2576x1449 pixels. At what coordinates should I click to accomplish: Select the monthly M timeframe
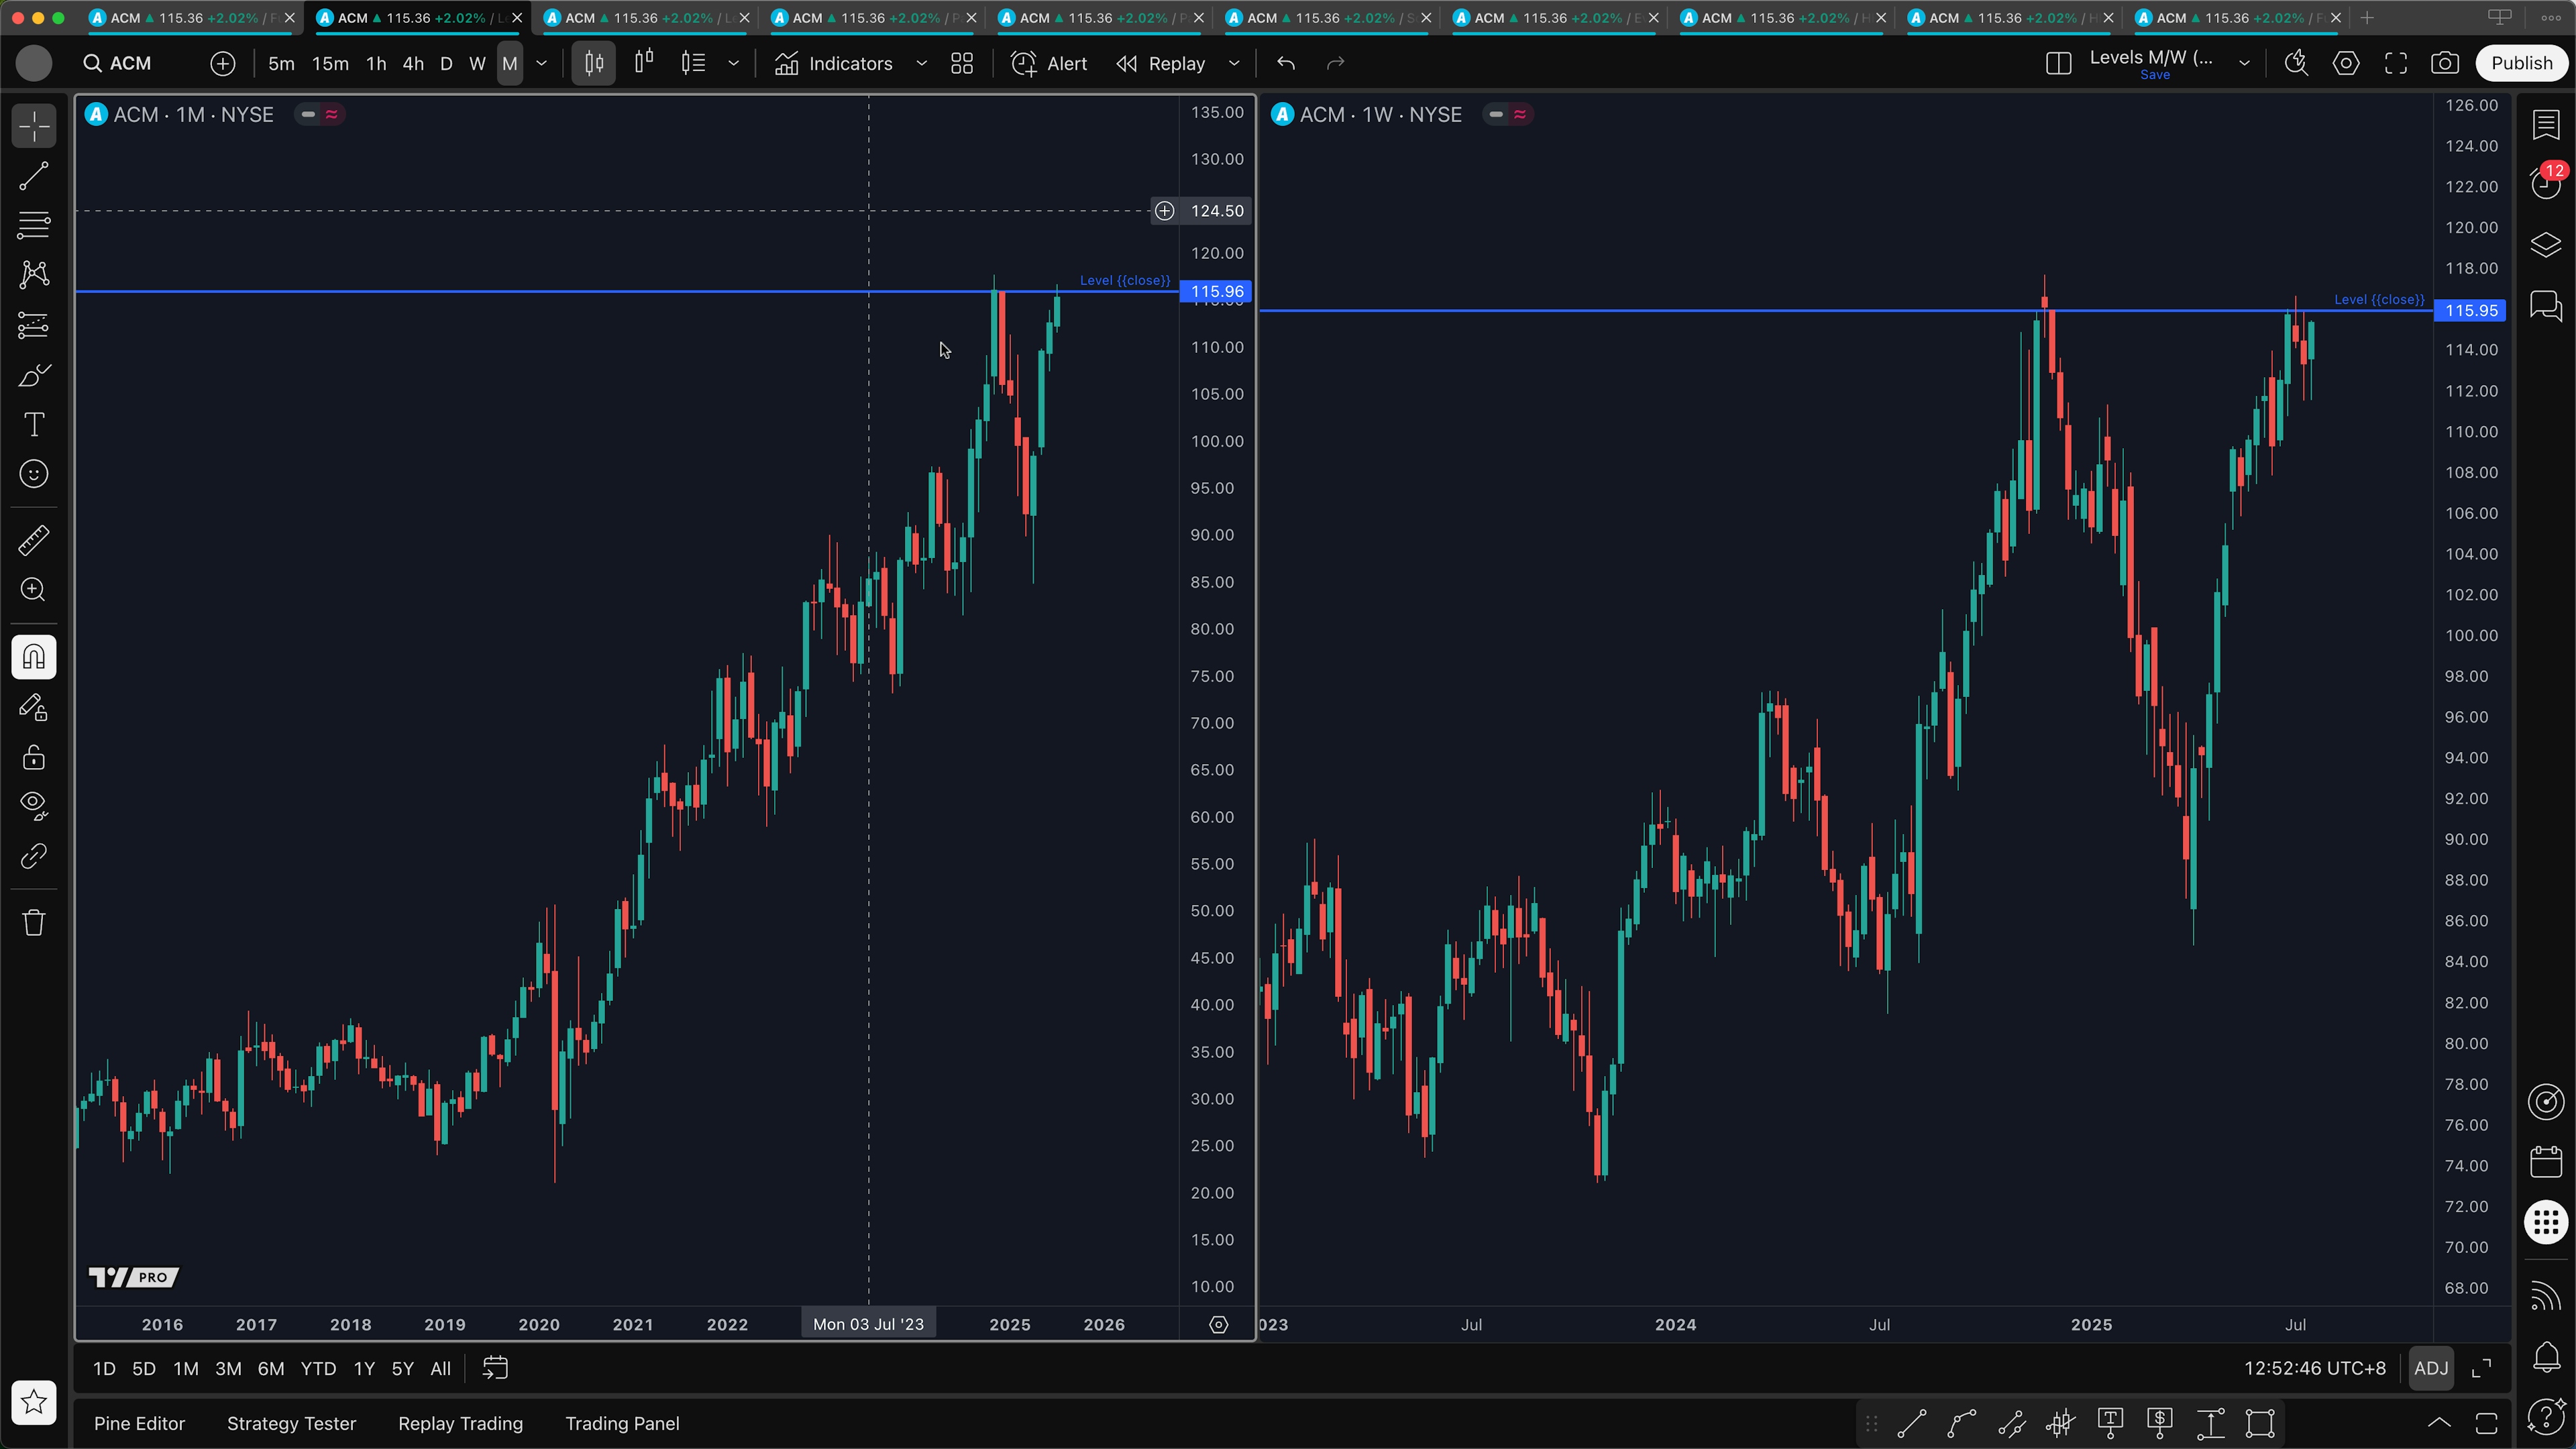coord(510,64)
